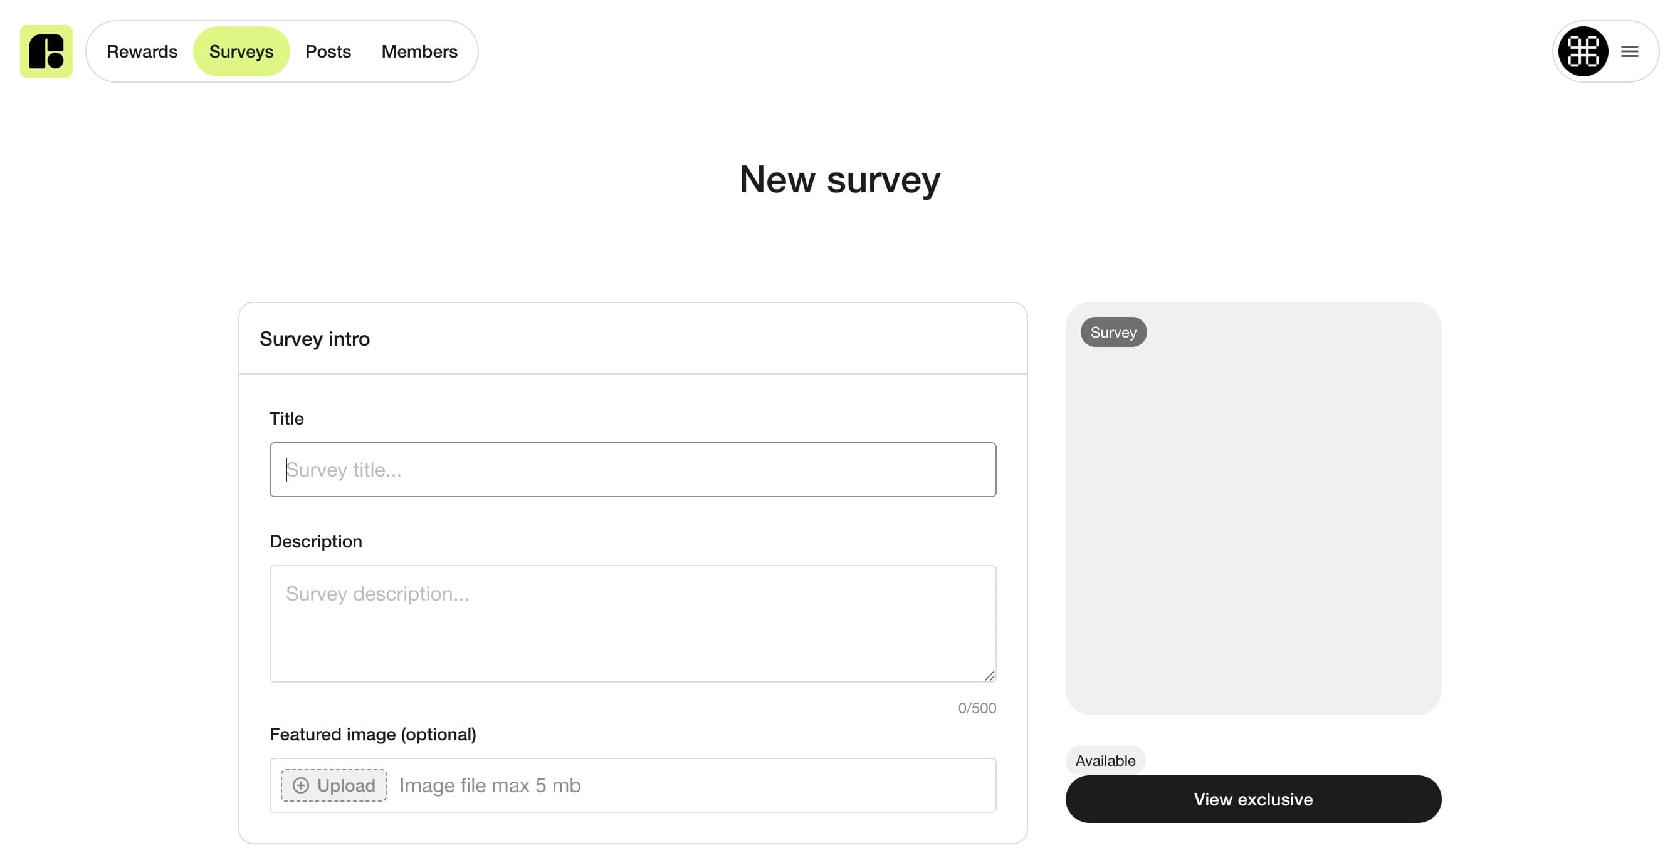The height and width of the screenshot is (848, 1680).
Task: Click the Survey badge in preview
Action: point(1113,332)
